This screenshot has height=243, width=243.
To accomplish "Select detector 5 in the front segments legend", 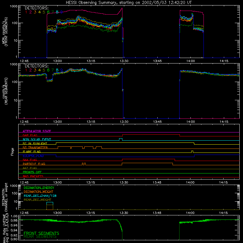I will click(x=44, y=12).
